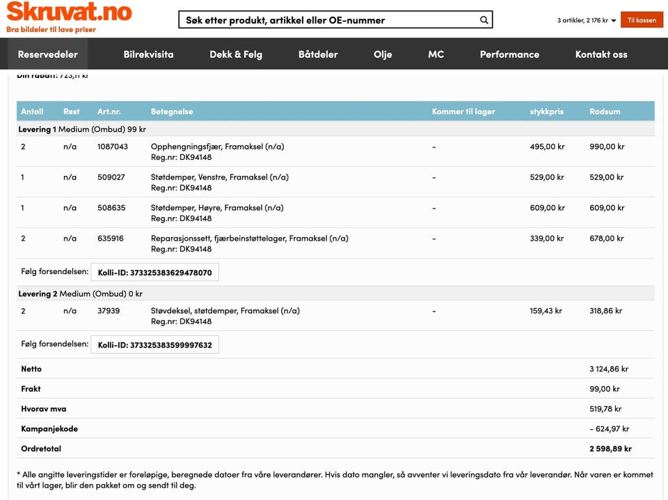Select article number 37939
668x500 pixels.
109,311
